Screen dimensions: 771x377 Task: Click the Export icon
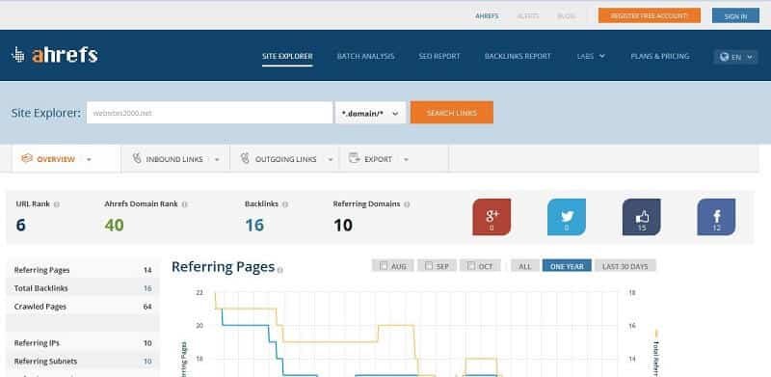354,158
